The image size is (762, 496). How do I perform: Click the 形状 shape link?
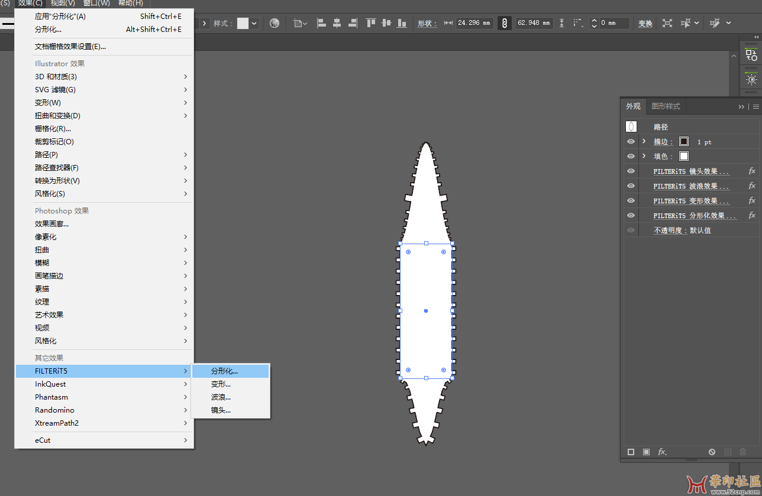coord(427,24)
